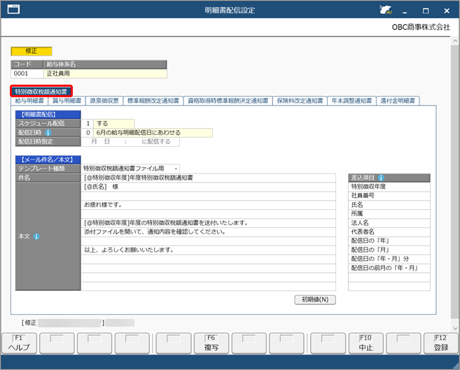Click body line 年度の特別徴収税額通知書を送付いたします
This screenshot has width=460, height=370.
click(208, 223)
